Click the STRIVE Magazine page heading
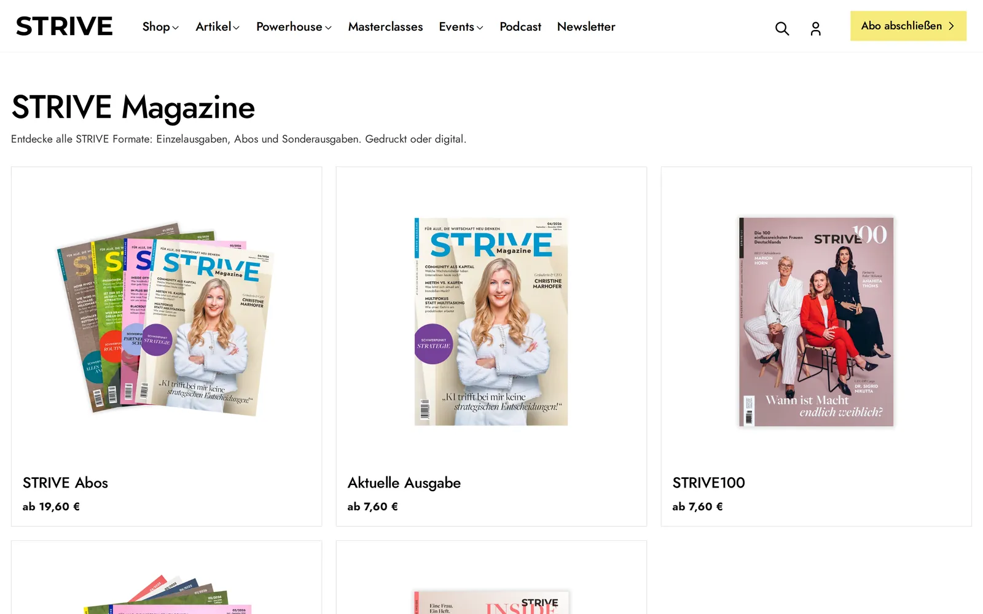 point(133,107)
